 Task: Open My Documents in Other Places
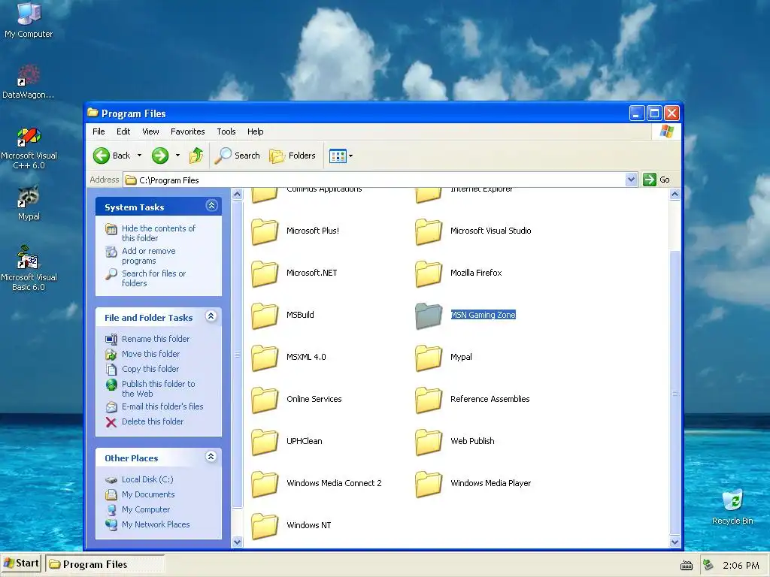click(x=148, y=494)
